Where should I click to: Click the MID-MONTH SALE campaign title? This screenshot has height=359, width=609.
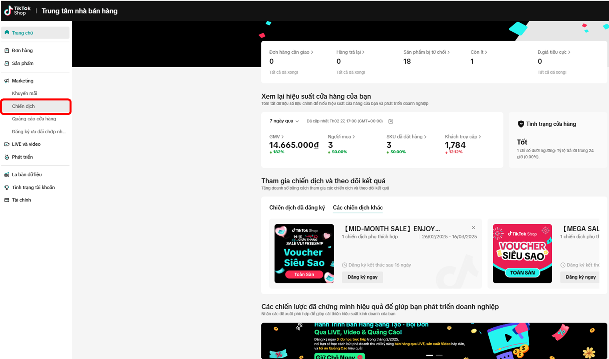pyautogui.click(x=392, y=229)
